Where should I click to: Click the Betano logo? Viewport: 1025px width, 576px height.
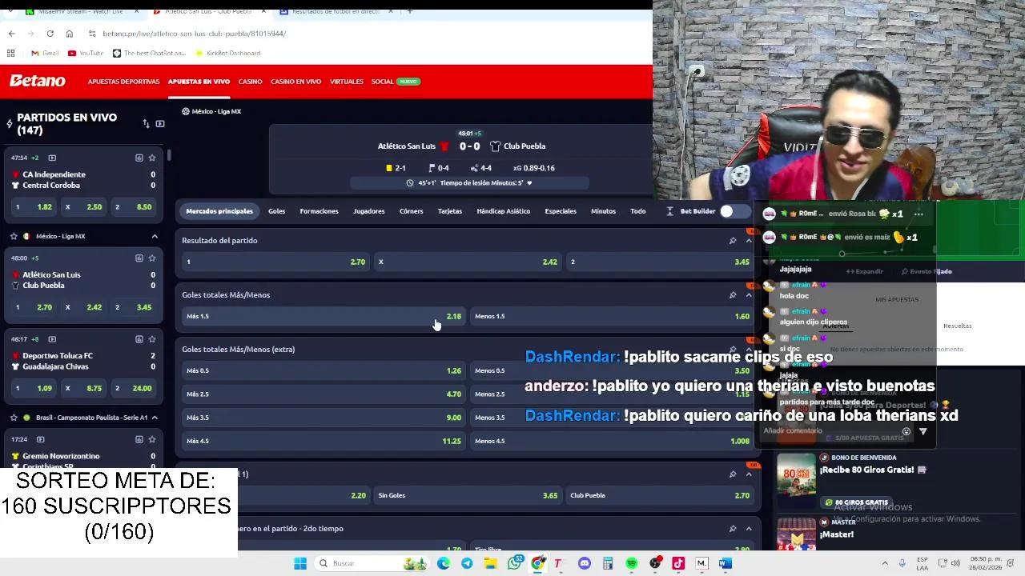pyautogui.click(x=37, y=81)
